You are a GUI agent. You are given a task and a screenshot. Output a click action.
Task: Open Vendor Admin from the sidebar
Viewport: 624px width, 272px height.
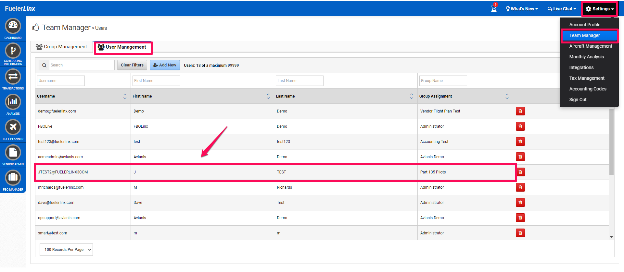(13, 153)
